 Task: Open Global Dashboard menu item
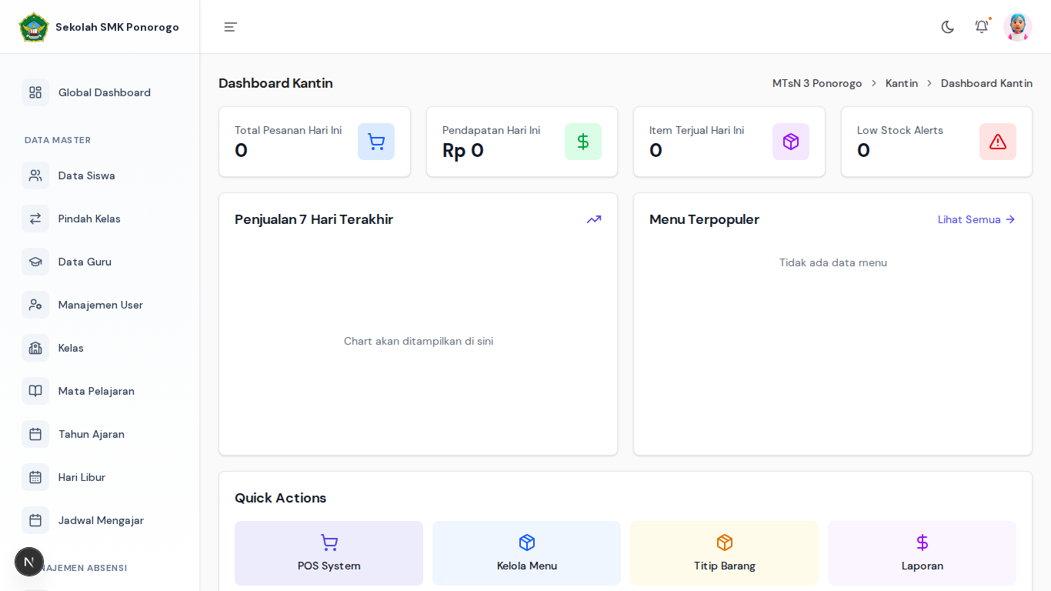105,92
